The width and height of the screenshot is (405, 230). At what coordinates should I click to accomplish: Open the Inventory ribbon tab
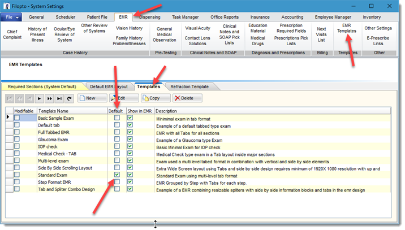[x=372, y=17]
